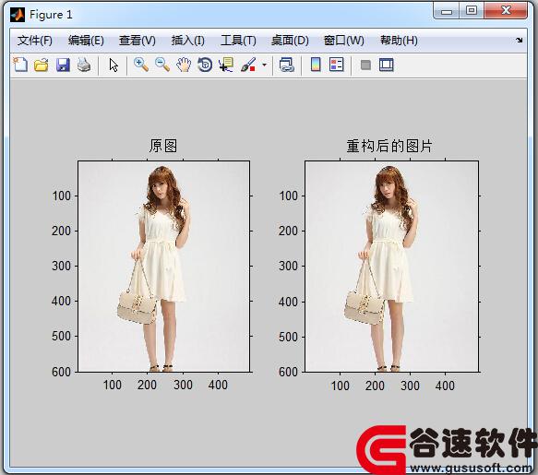Toggle the Brush data tool
This screenshot has width=538, height=475.
pyautogui.click(x=248, y=65)
